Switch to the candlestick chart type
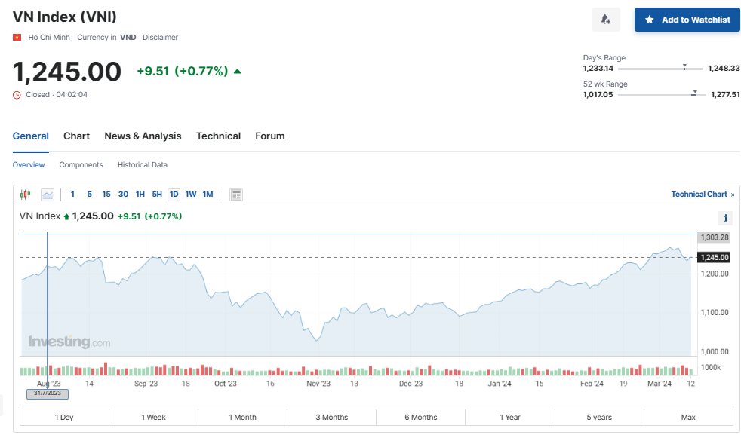Viewport: 741px width, 435px height. (25, 195)
